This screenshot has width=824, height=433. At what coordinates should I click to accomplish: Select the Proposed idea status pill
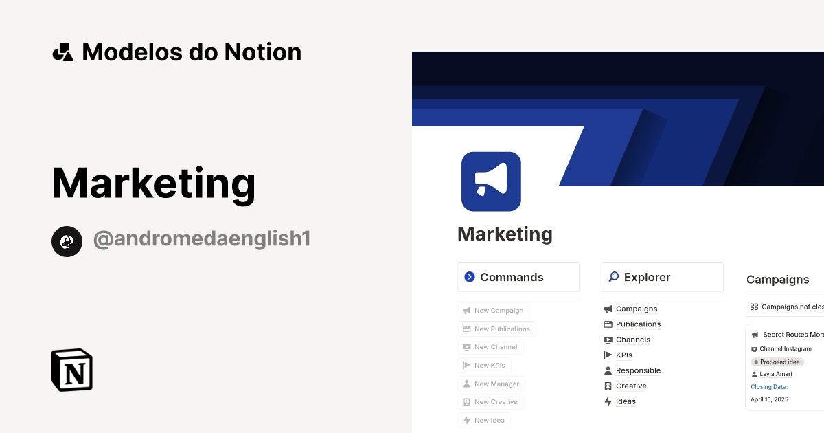[x=777, y=362]
